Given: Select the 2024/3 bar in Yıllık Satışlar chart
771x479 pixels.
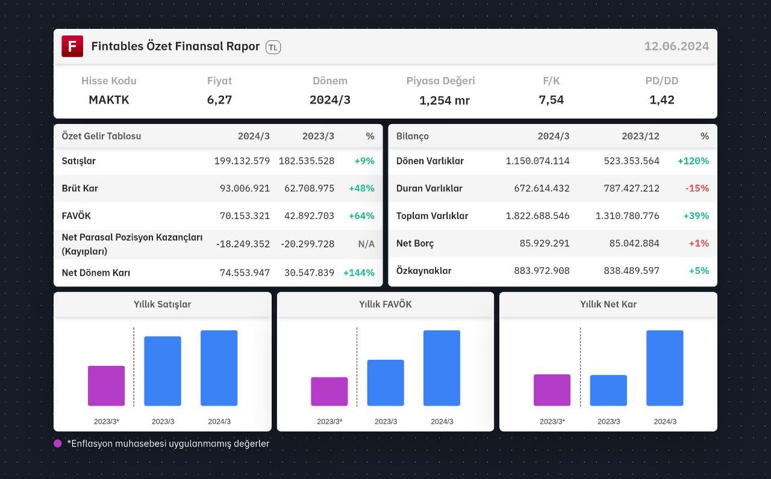Looking at the screenshot, I should tap(219, 368).
